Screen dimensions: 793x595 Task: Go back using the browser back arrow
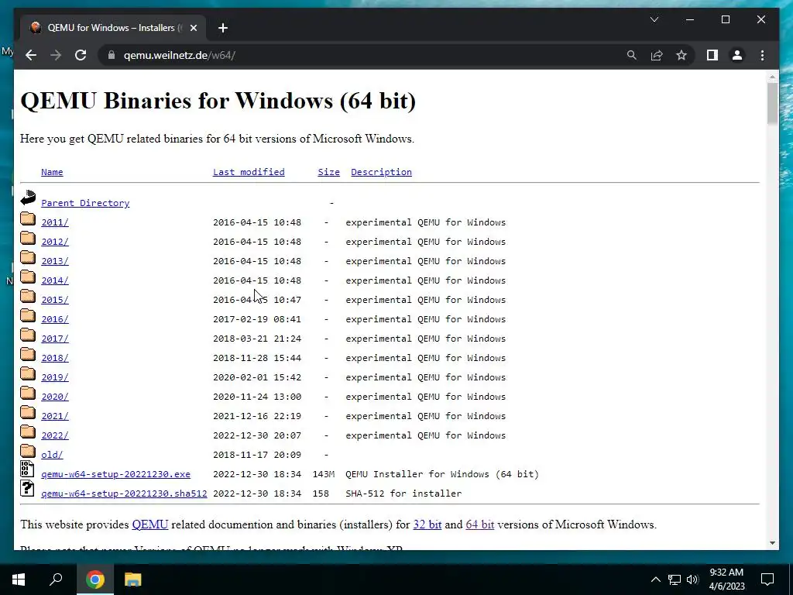(31, 55)
